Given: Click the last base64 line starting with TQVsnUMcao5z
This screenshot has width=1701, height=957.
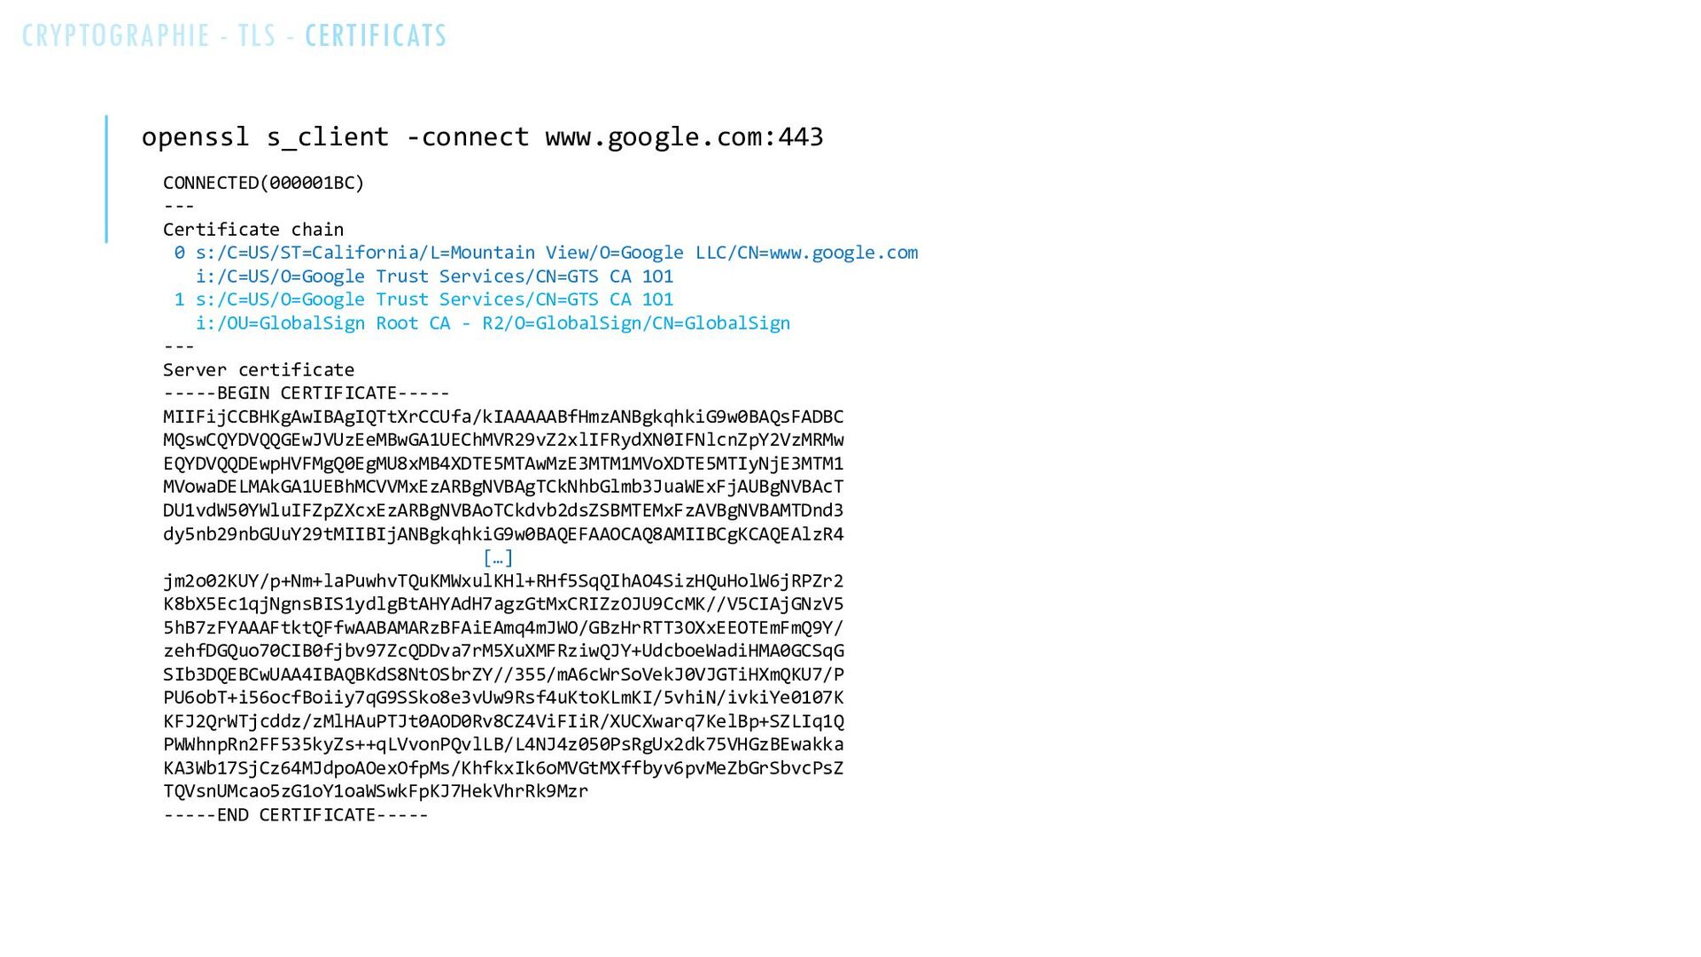Looking at the screenshot, I should (x=376, y=791).
